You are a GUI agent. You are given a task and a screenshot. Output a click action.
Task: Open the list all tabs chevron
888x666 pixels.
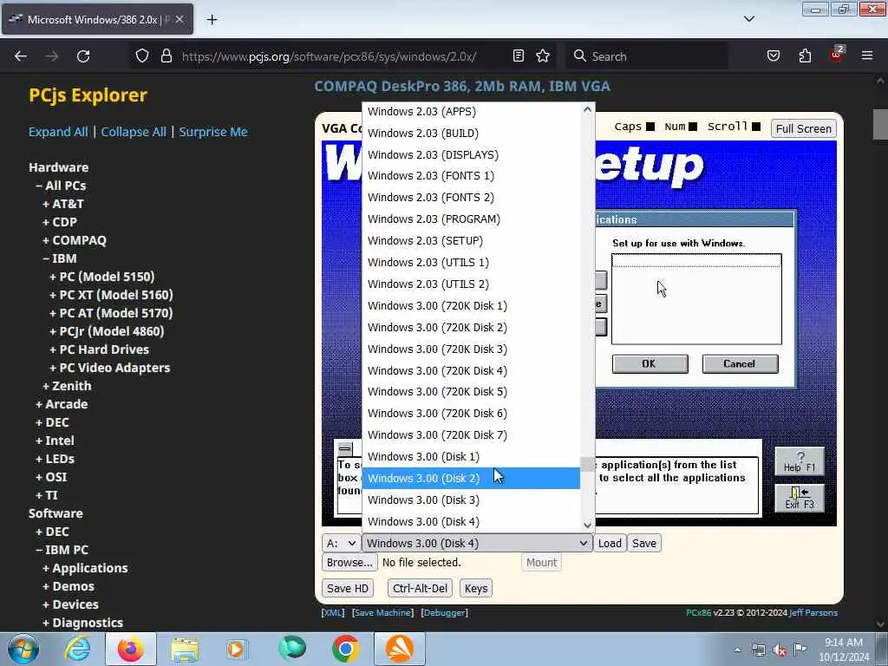click(x=748, y=19)
